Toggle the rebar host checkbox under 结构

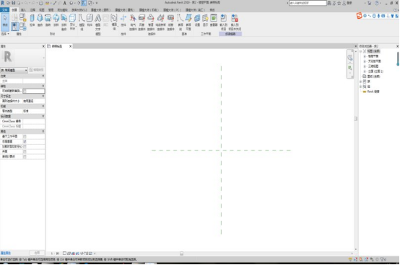(x=25, y=91)
